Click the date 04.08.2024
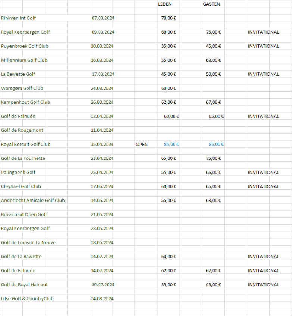292x316 pixels. (102, 299)
